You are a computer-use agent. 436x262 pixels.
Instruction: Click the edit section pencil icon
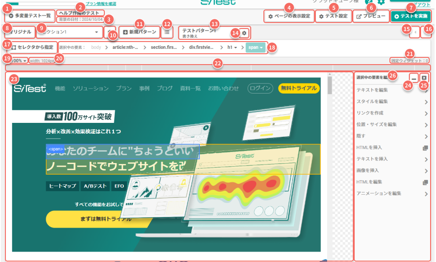(109, 32)
